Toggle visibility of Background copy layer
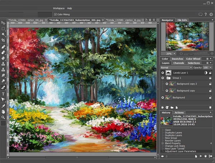This screenshot has height=163, width=215. (167, 91)
